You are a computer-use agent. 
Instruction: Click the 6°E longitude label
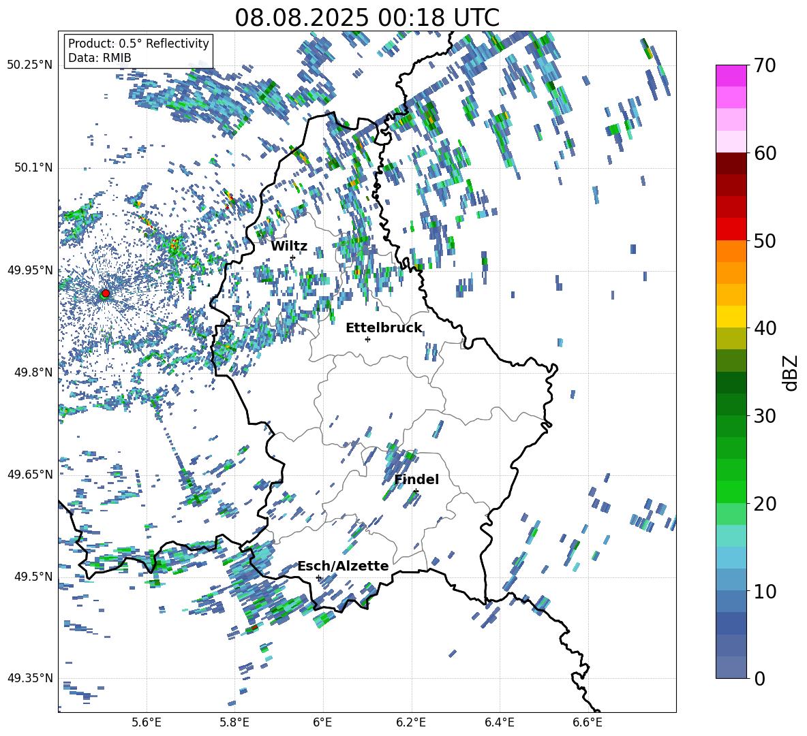point(322,722)
